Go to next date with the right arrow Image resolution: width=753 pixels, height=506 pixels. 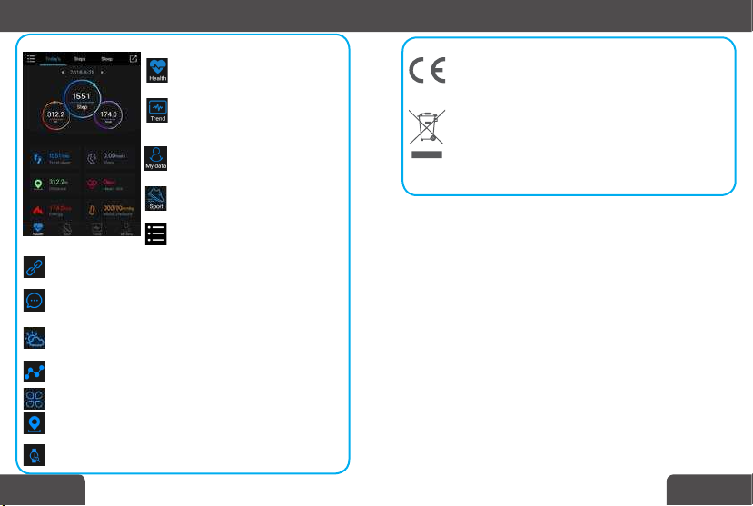point(102,73)
